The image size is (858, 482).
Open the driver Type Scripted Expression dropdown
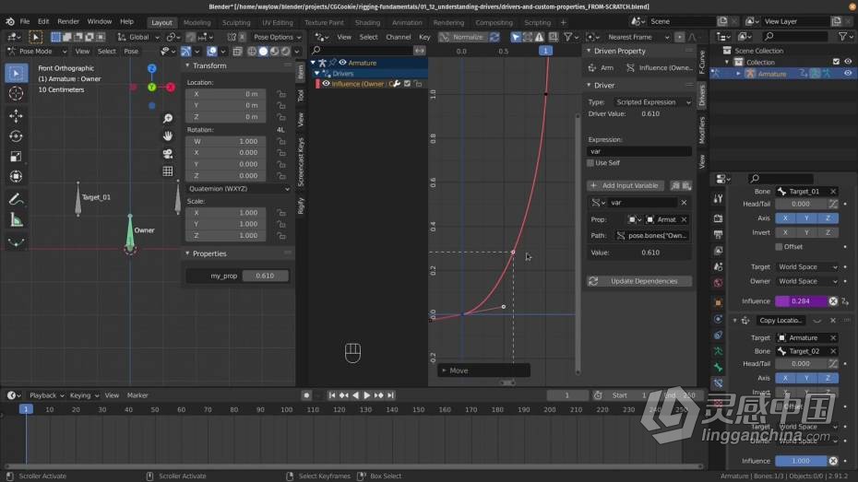pyautogui.click(x=653, y=102)
